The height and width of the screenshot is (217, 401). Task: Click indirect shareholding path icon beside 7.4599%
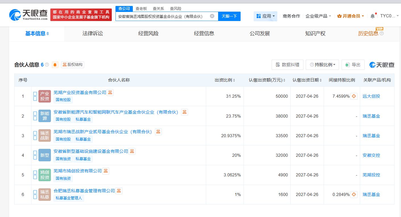pos(354,96)
